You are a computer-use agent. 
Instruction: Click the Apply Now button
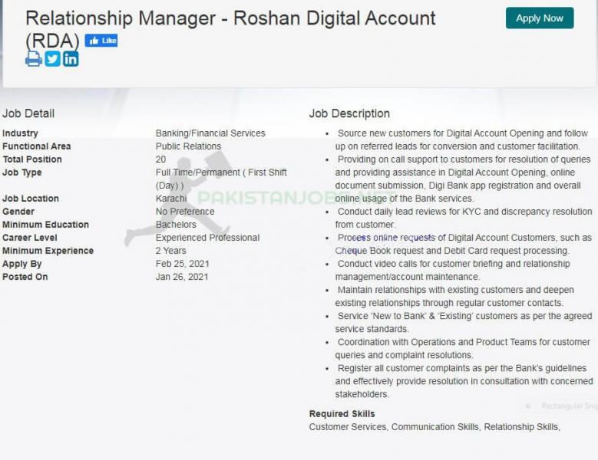(539, 18)
